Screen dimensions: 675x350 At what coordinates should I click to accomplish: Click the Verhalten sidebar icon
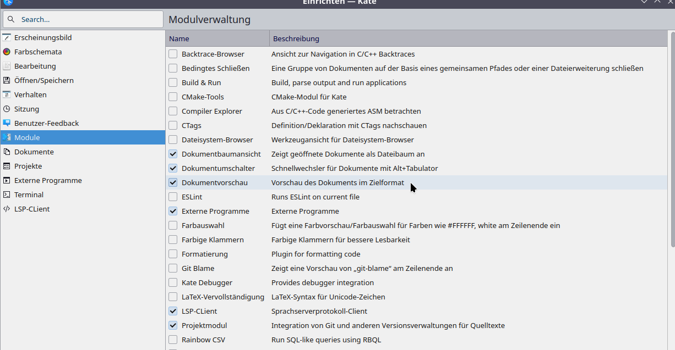(x=7, y=95)
